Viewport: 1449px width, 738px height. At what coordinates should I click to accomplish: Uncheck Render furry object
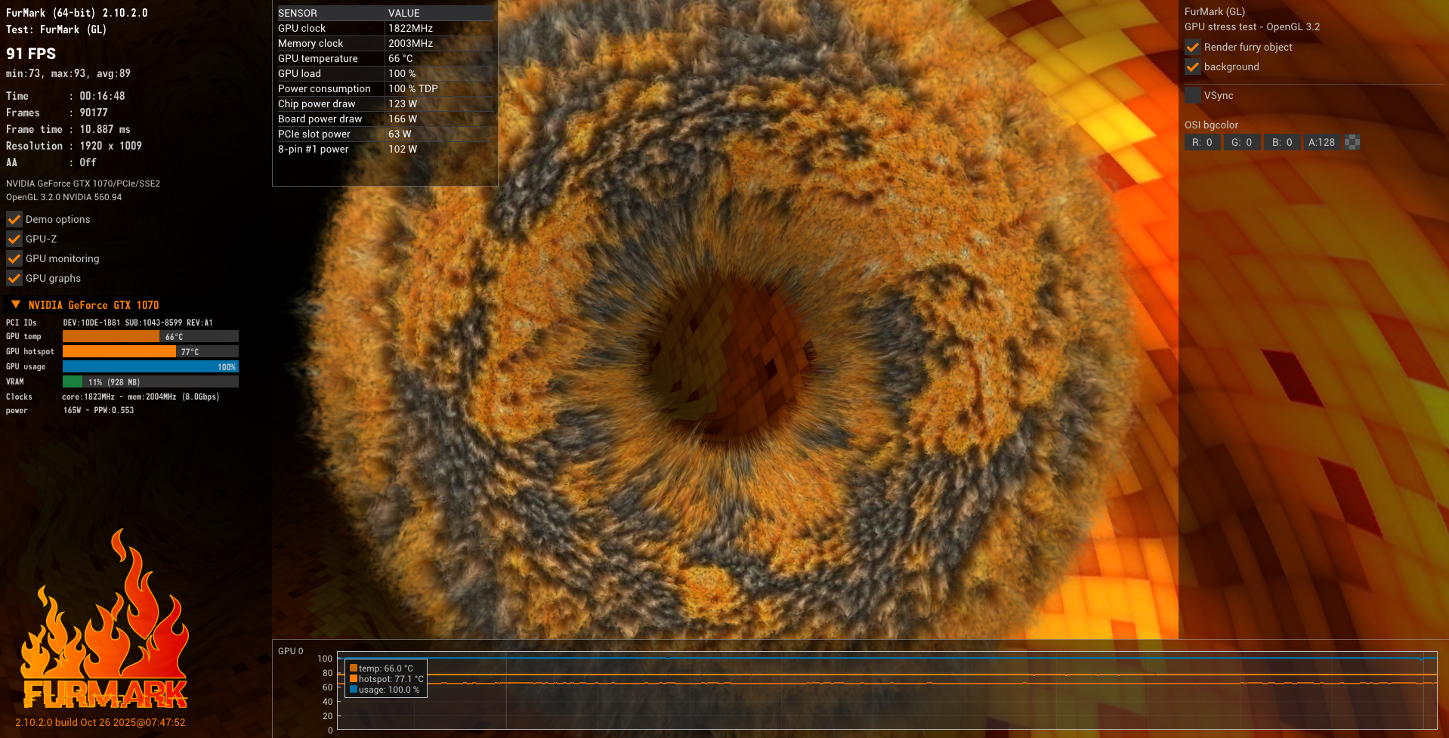[1193, 47]
